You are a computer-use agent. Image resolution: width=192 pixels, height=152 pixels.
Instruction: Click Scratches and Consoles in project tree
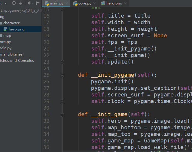pyautogui.click(x=17, y=61)
